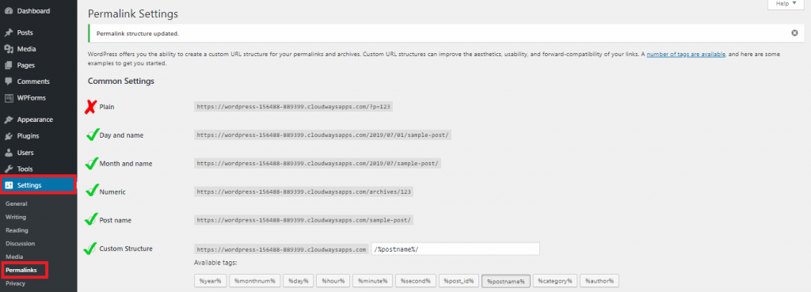Open the Settings menu item
Image resolution: width=811 pixels, height=292 pixels.
pyautogui.click(x=38, y=185)
